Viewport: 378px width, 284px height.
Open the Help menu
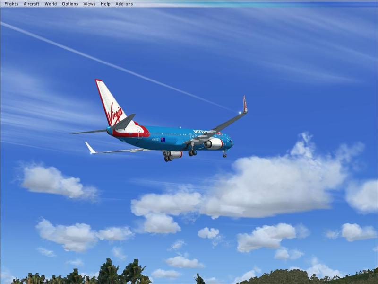[105, 4]
